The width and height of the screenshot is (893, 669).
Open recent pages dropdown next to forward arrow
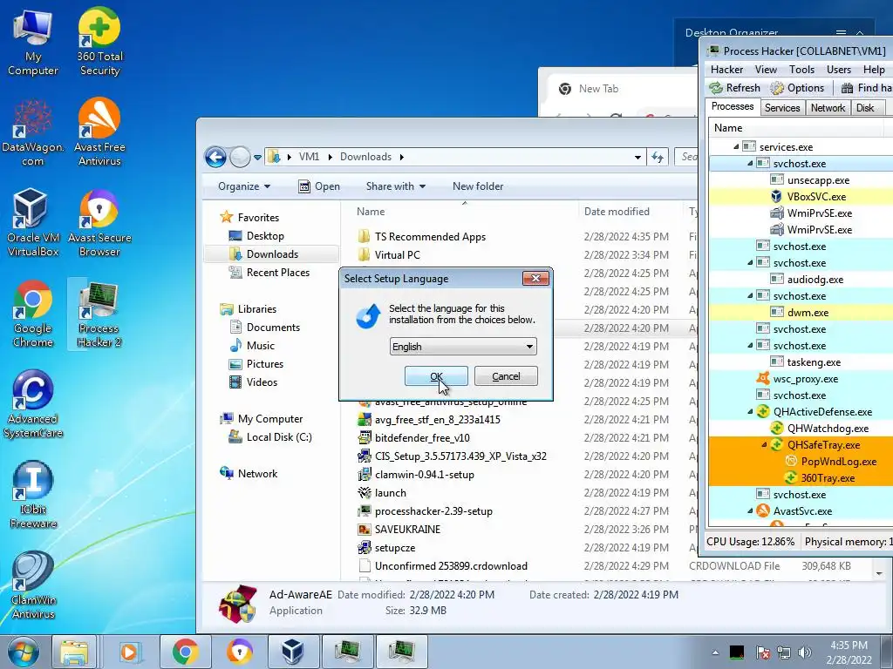click(x=257, y=157)
